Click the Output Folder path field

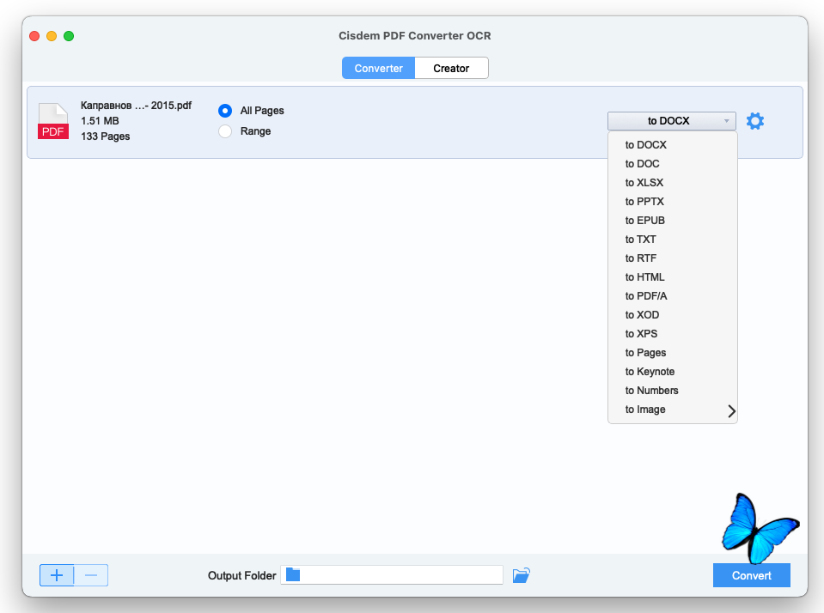click(x=400, y=575)
